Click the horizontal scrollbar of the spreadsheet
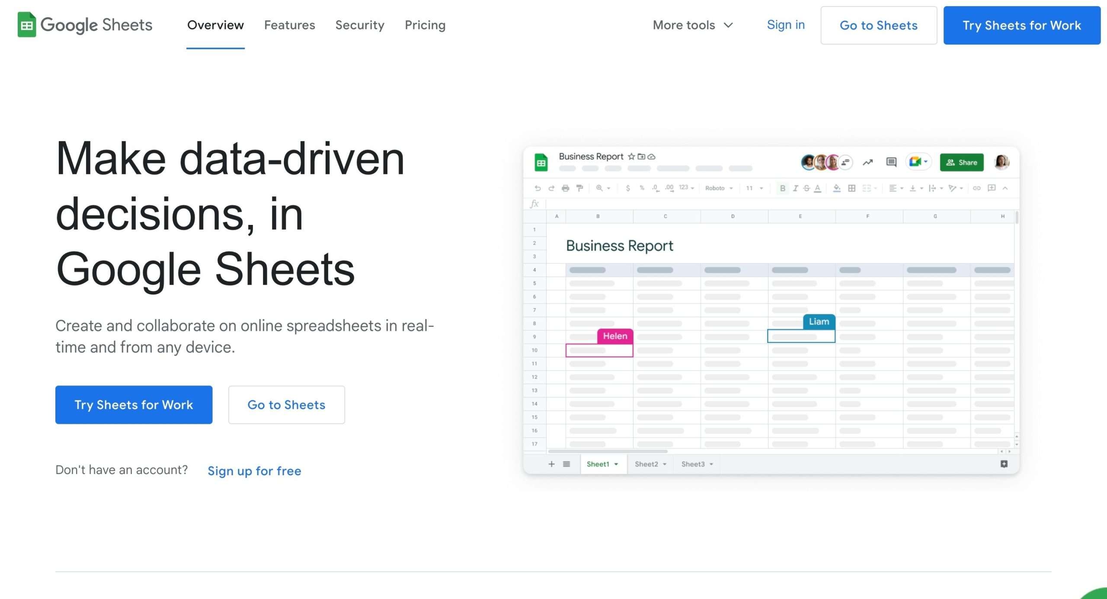Image resolution: width=1107 pixels, height=599 pixels. click(608, 452)
